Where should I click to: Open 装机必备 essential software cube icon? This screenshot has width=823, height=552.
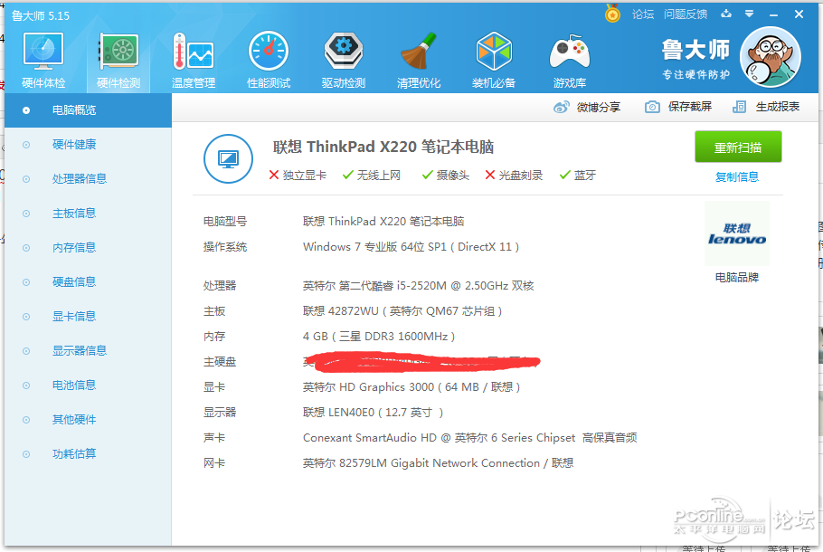click(494, 60)
